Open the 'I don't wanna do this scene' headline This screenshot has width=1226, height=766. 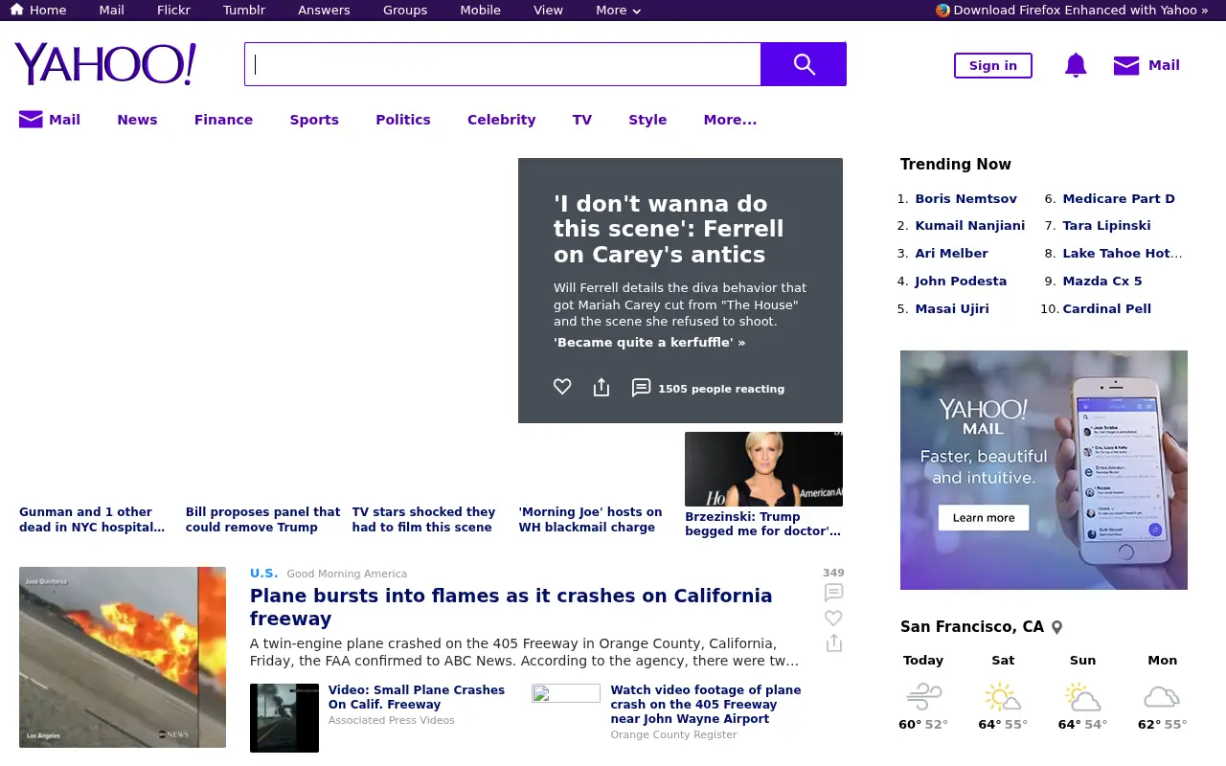[669, 229]
